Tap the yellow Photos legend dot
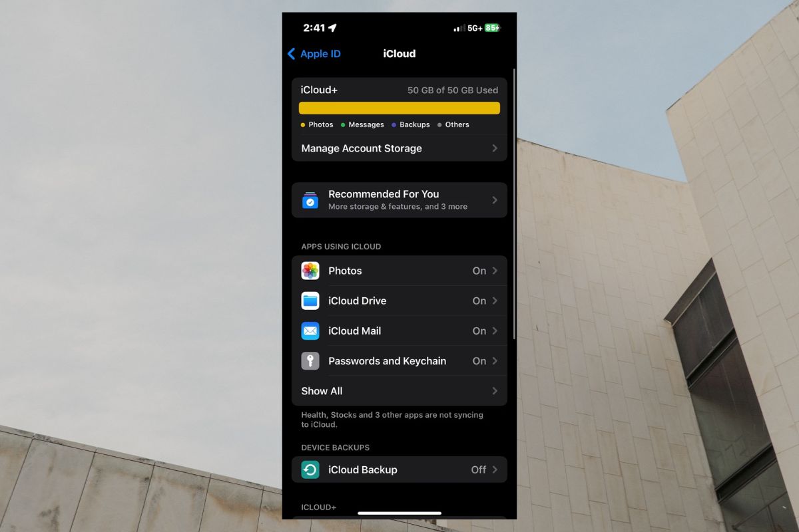The width and height of the screenshot is (799, 532). click(x=303, y=124)
